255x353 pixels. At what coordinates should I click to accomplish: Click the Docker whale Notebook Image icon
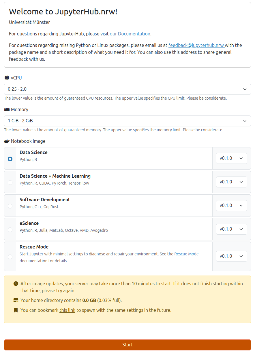7,141
